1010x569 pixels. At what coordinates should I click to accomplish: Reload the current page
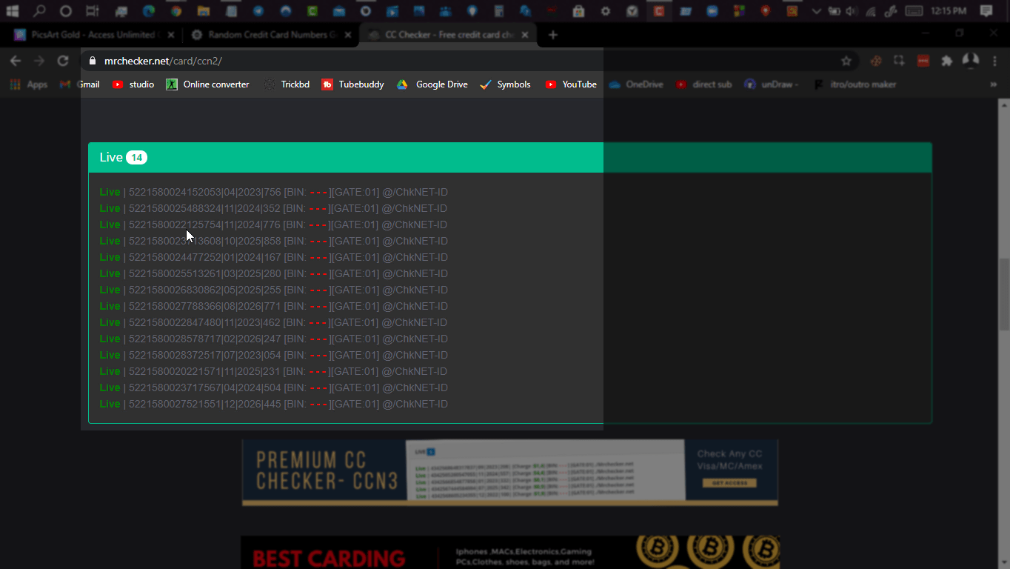click(x=63, y=61)
